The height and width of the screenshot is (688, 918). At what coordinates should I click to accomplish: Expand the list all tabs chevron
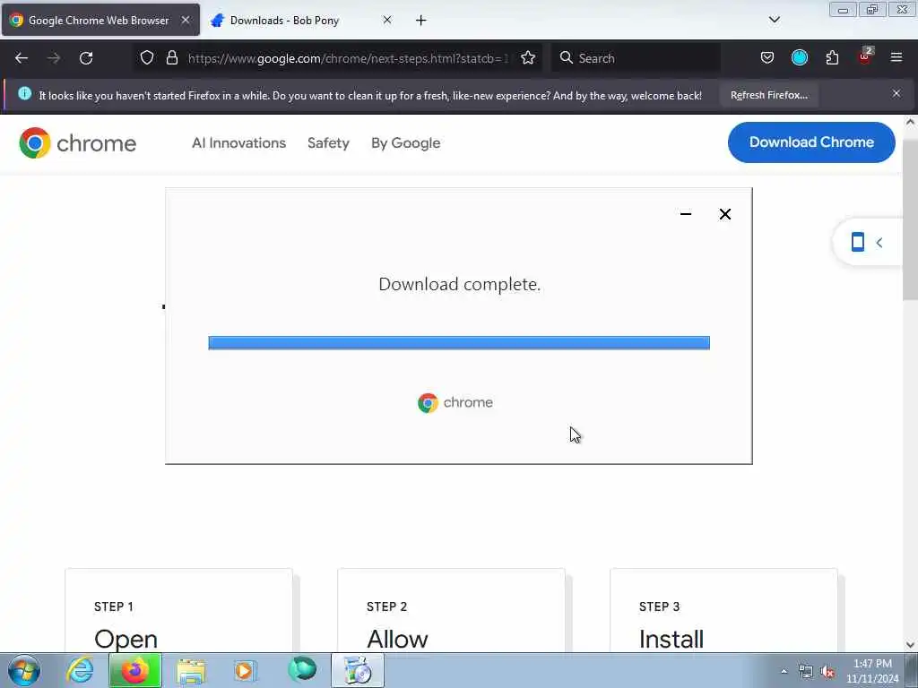coord(774,20)
